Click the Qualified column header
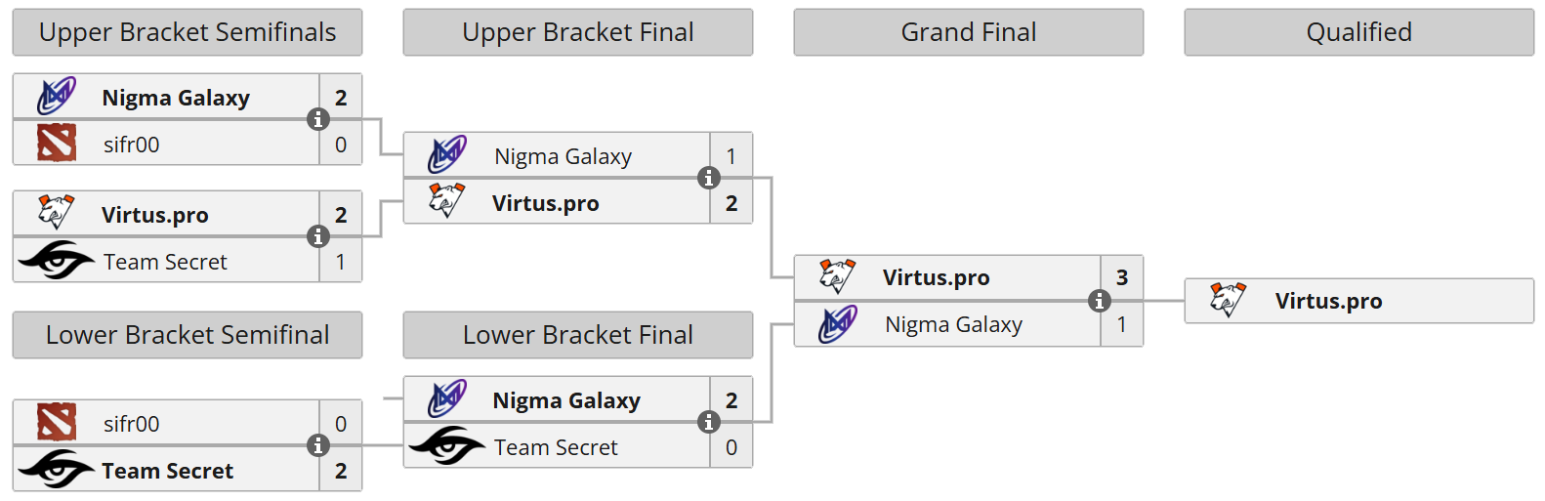Screen dimensions: 1545x501 coord(1359,32)
